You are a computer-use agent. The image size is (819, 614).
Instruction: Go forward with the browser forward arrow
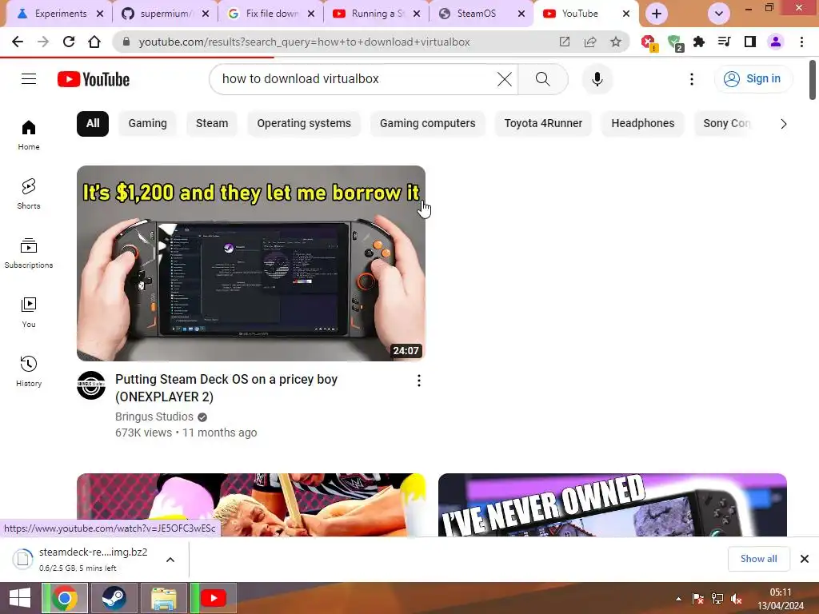pos(43,42)
